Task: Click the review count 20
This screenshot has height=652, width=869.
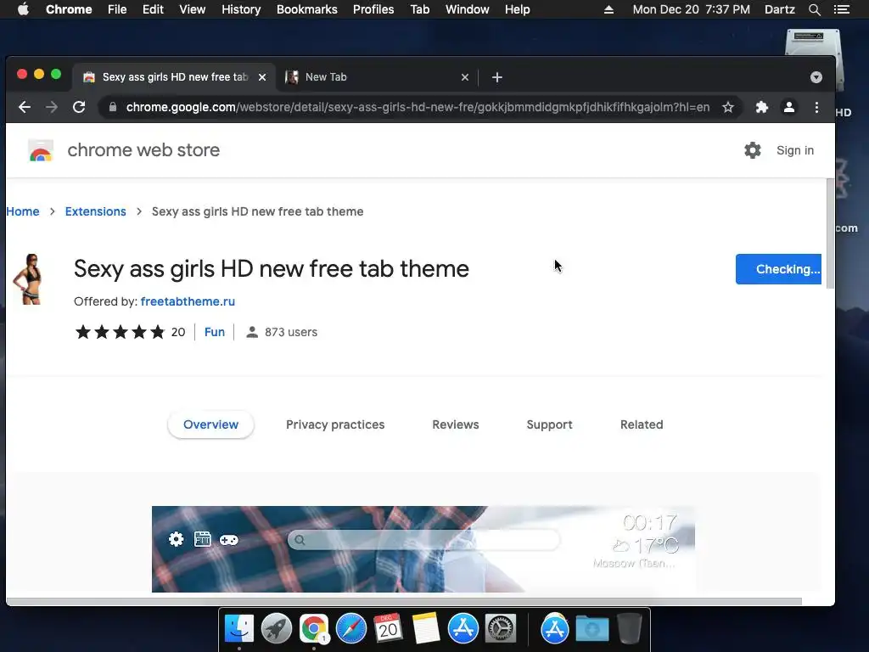Action: click(178, 332)
